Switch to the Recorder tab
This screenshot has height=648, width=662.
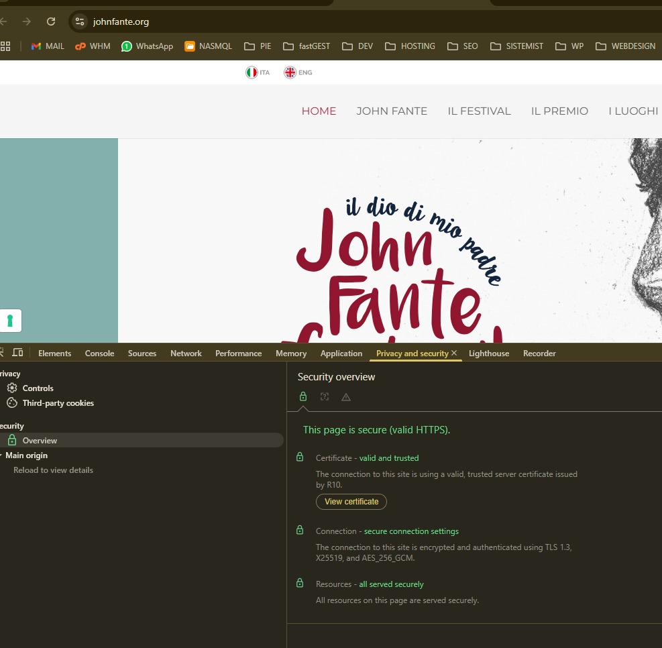[x=539, y=354]
